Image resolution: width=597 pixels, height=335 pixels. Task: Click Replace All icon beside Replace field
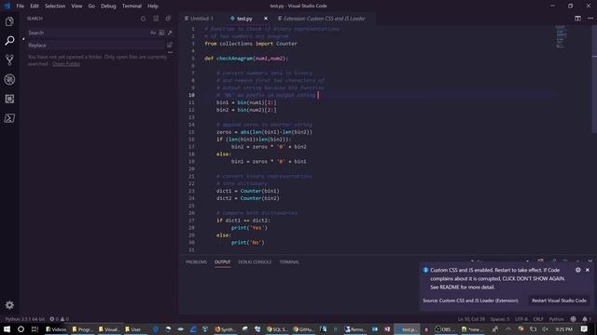(x=170, y=46)
